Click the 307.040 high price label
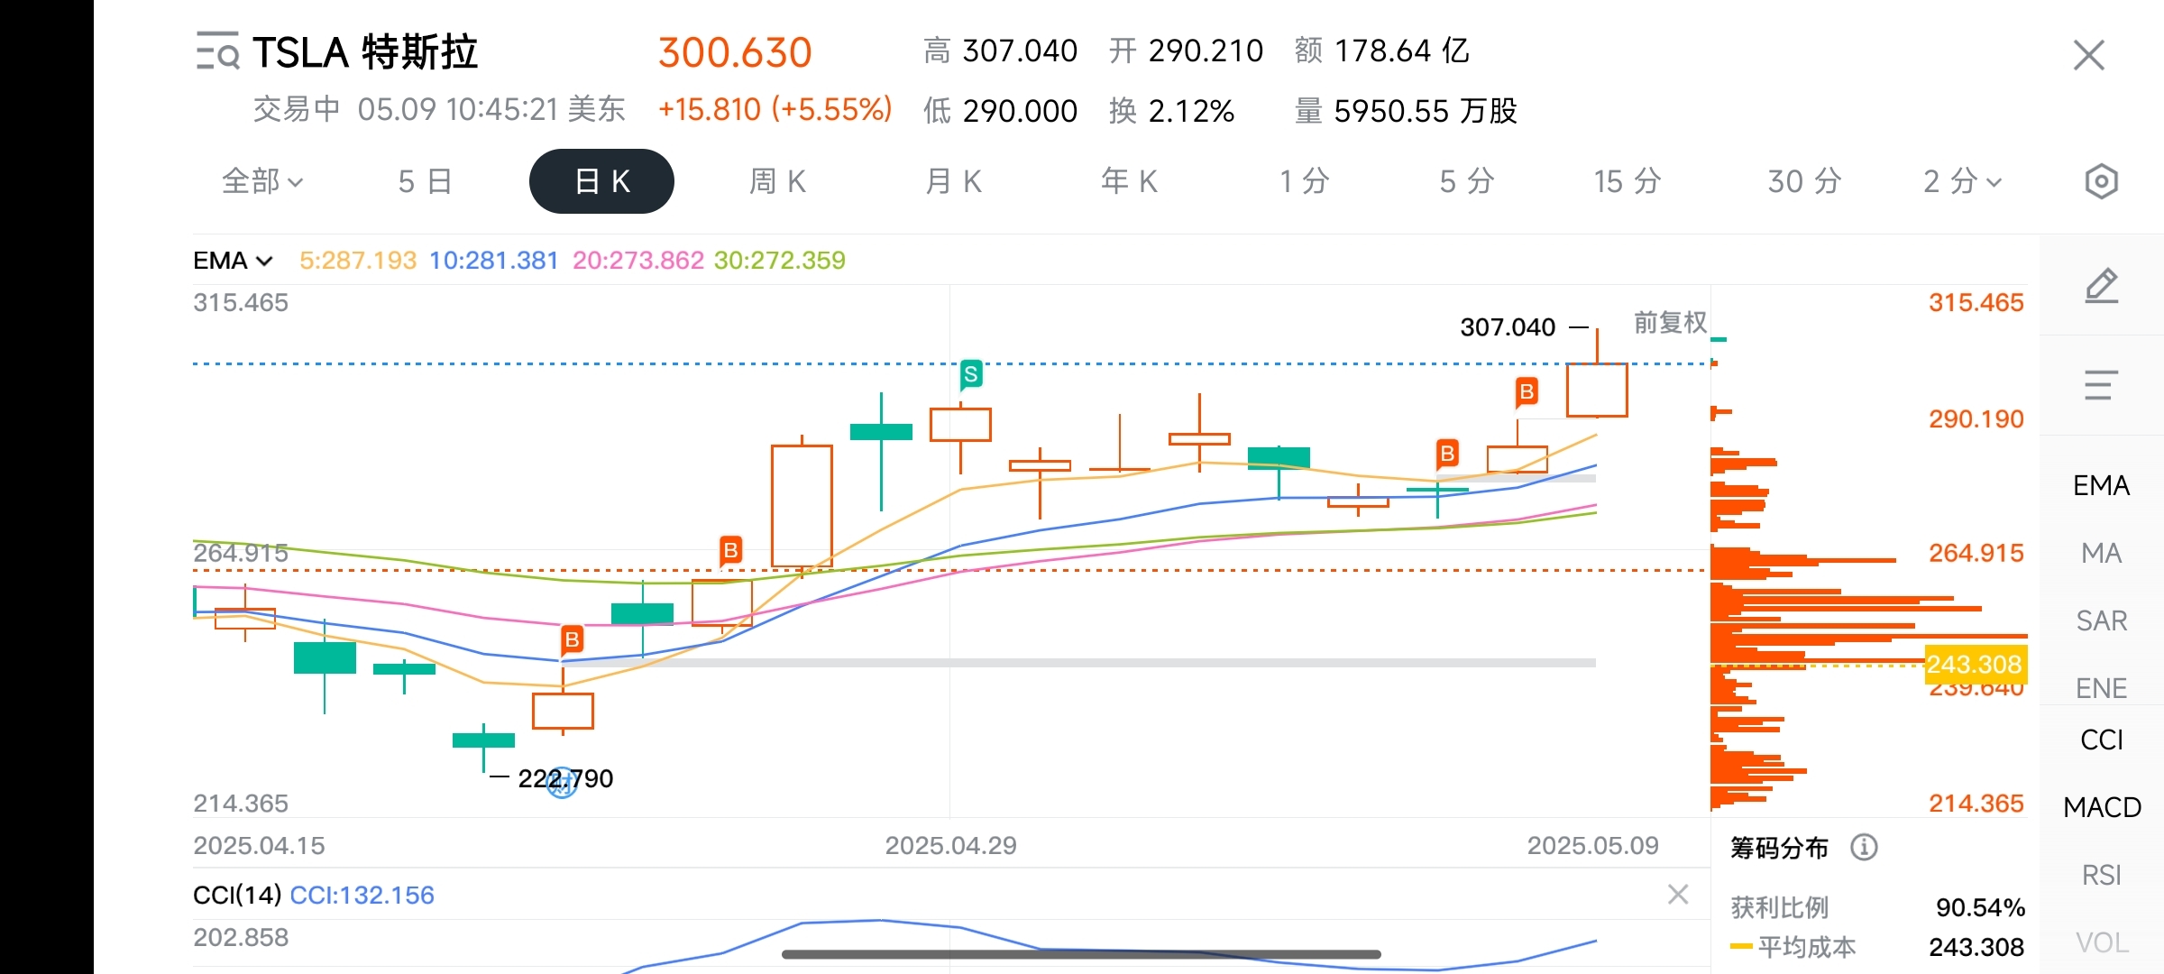 pyautogui.click(x=1508, y=327)
